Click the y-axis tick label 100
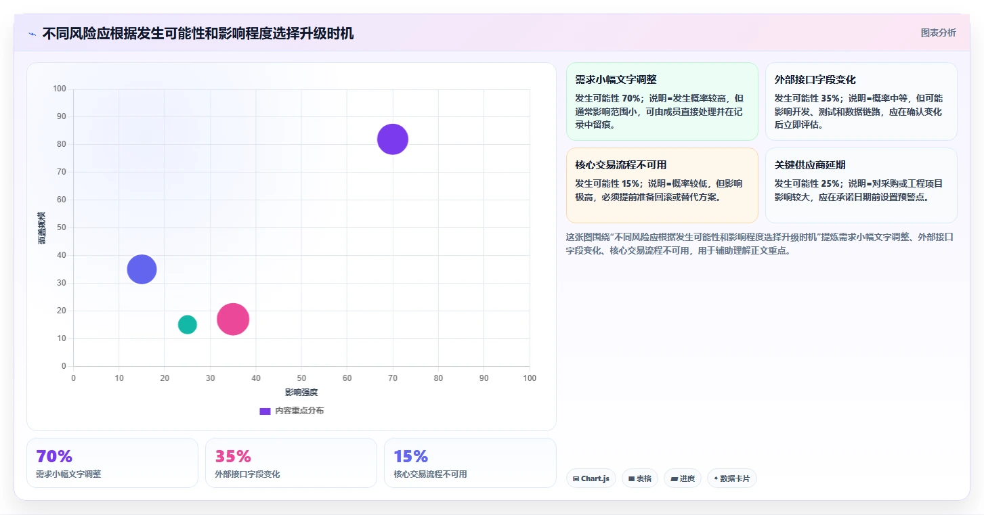Screen dimensions: 984x515 [60, 89]
